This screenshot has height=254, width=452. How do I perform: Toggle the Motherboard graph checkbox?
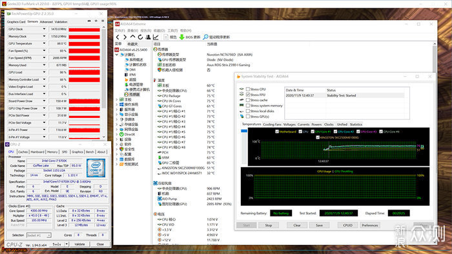point(277,132)
